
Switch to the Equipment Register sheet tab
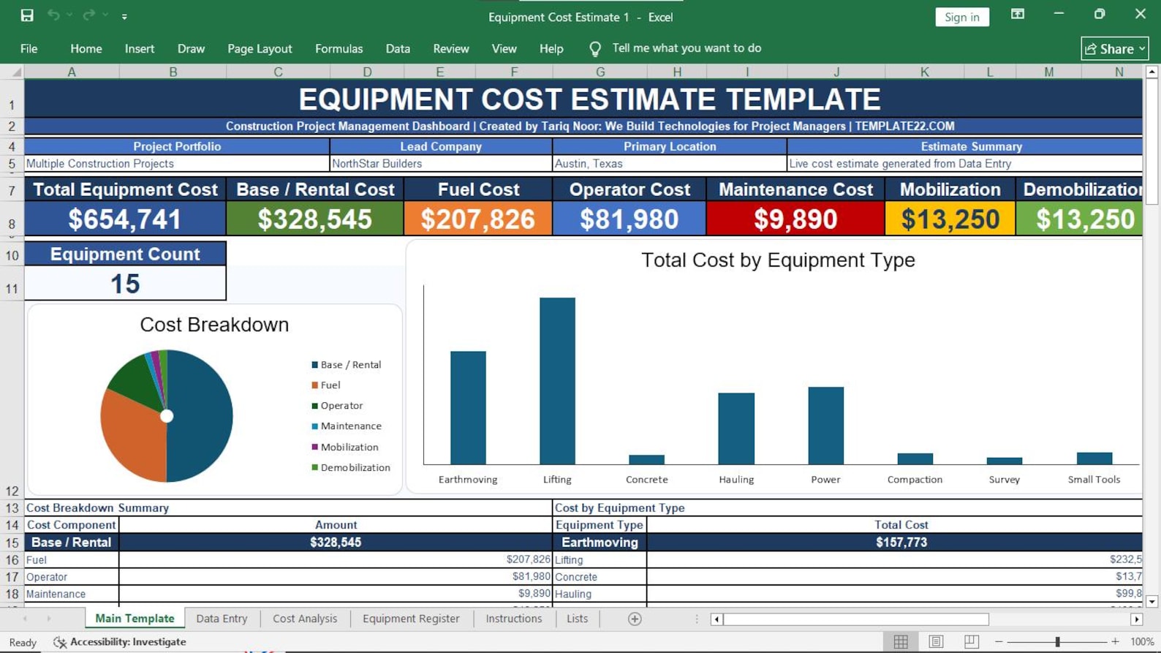(x=411, y=619)
